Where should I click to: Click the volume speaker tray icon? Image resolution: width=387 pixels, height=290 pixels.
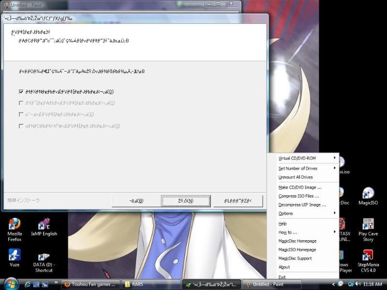(358, 284)
